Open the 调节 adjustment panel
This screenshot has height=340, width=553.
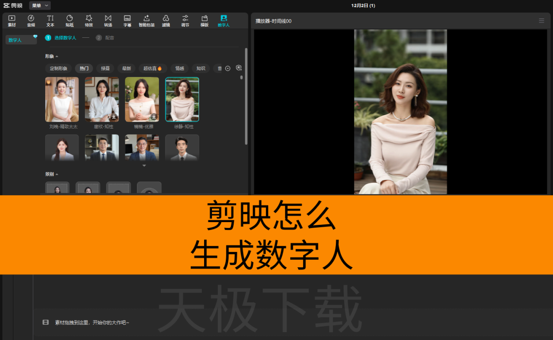click(x=185, y=21)
